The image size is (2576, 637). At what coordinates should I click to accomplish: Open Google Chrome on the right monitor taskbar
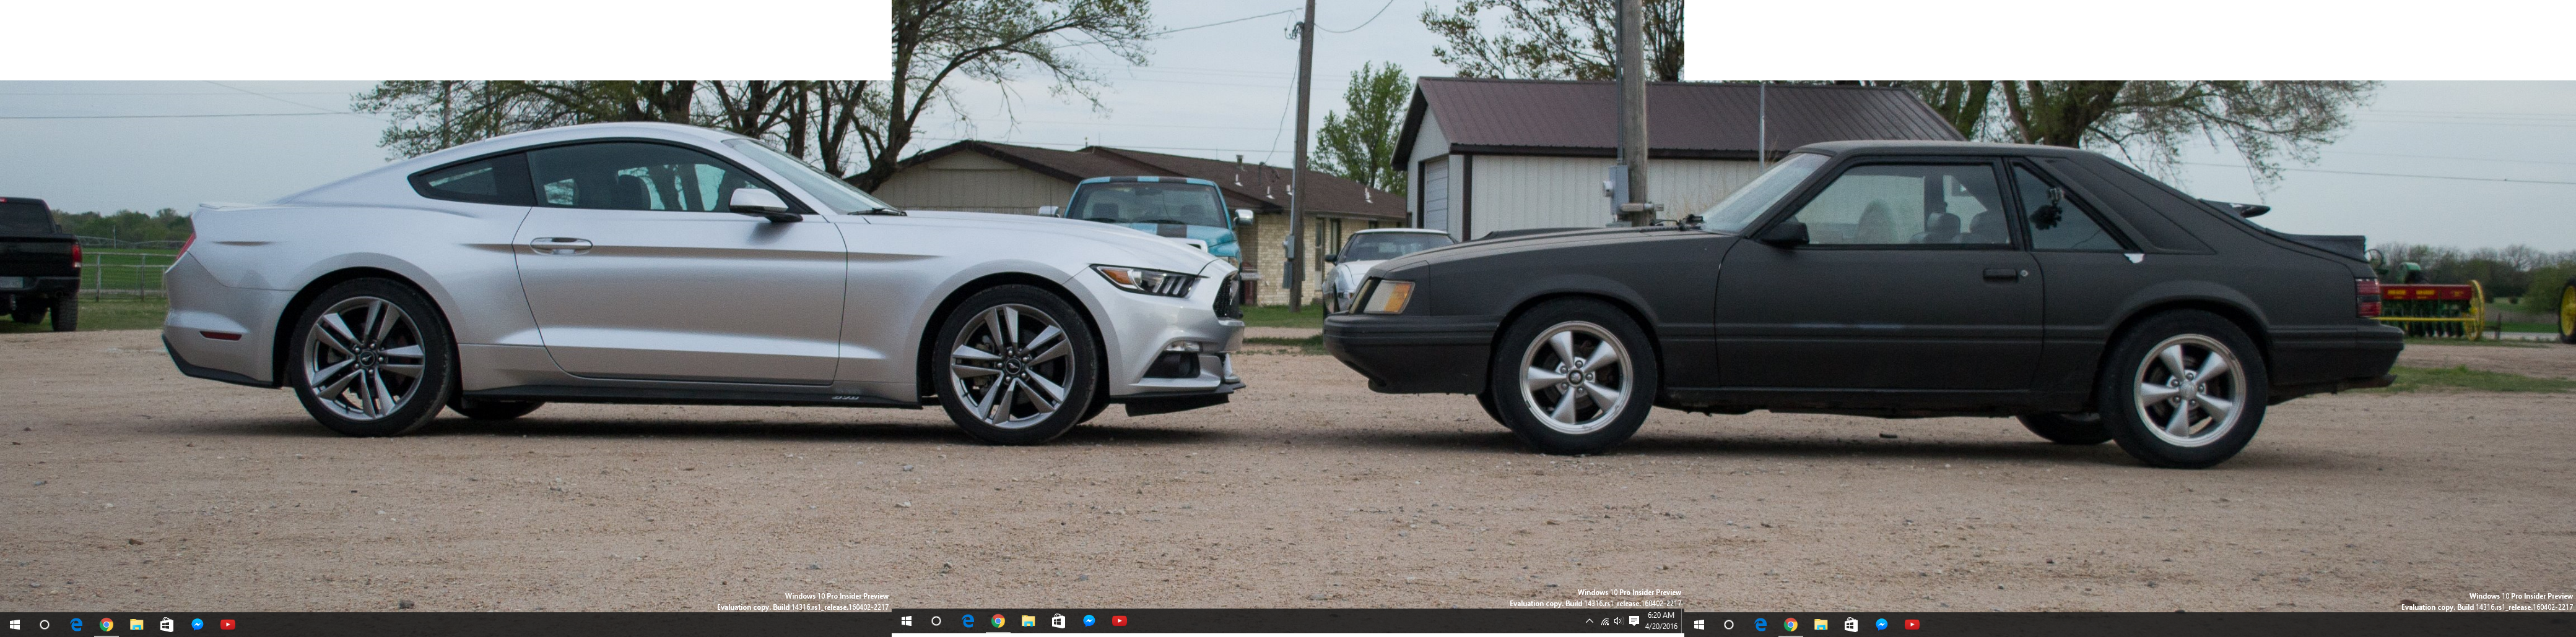(1790, 624)
